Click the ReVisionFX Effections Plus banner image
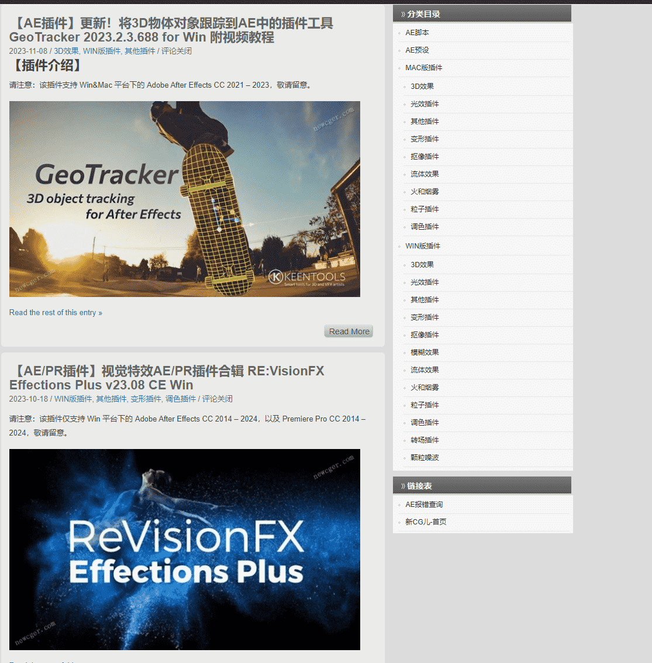The width and height of the screenshot is (652, 663). click(185, 549)
